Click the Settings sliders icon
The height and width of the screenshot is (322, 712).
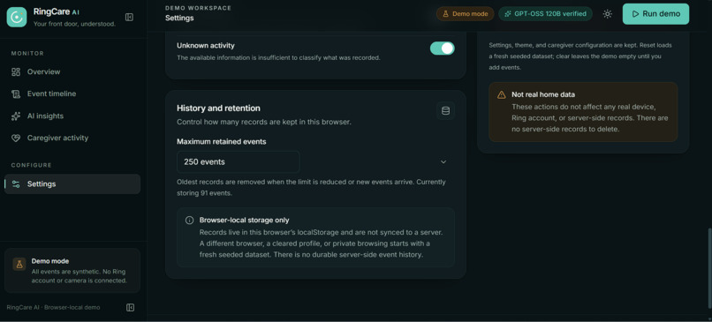coord(16,184)
